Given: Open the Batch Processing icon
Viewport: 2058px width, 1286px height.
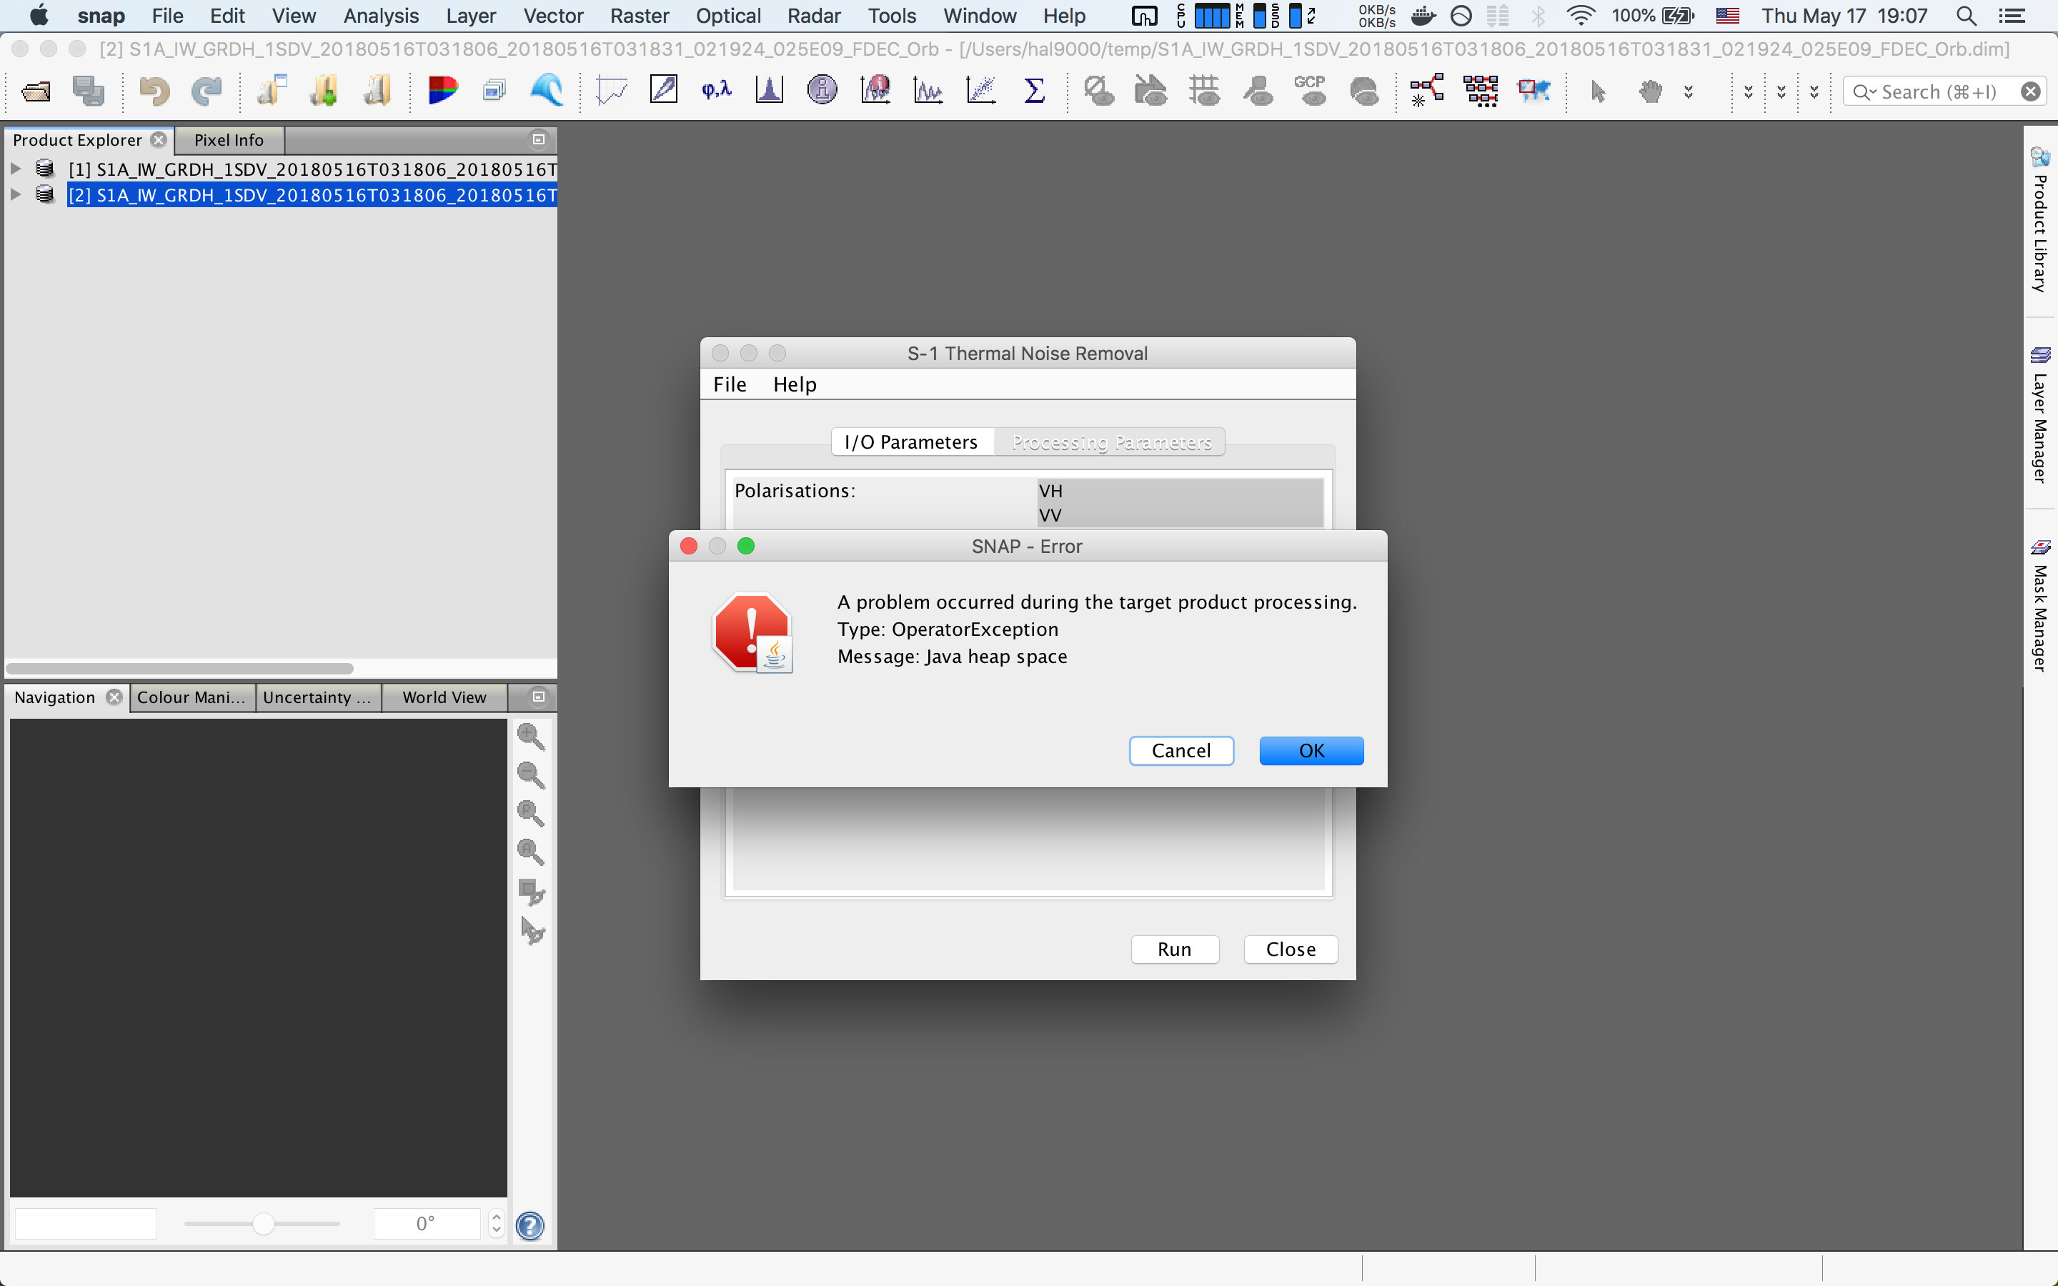Looking at the screenshot, I should tap(1481, 90).
